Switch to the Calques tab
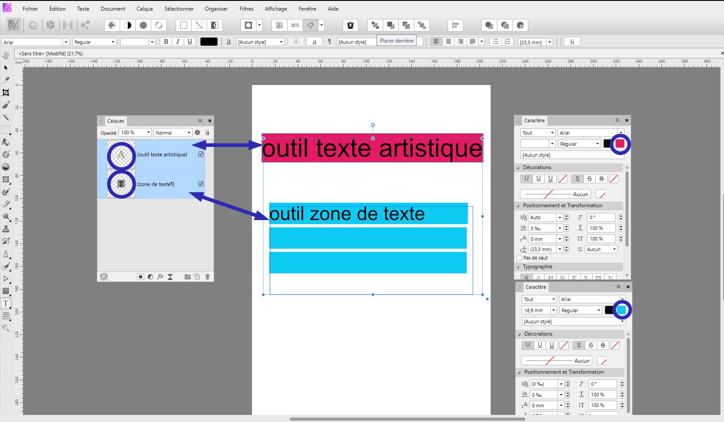Image resolution: width=724 pixels, height=422 pixels. (x=116, y=121)
